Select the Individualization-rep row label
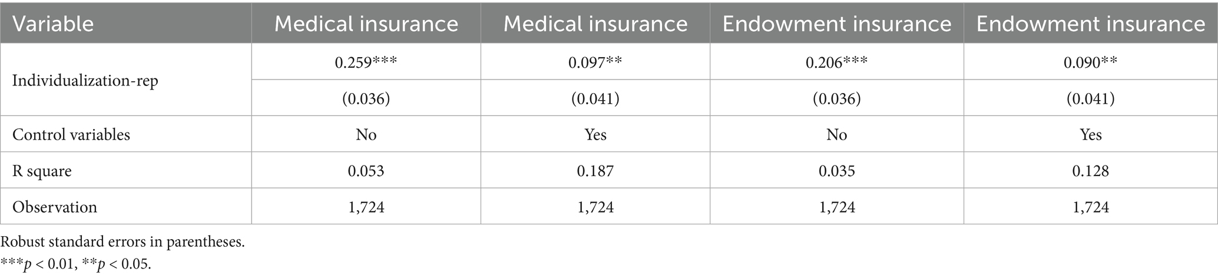Image resolution: width=1218 pixels, height=278 pixels. [x=85, y=81]
